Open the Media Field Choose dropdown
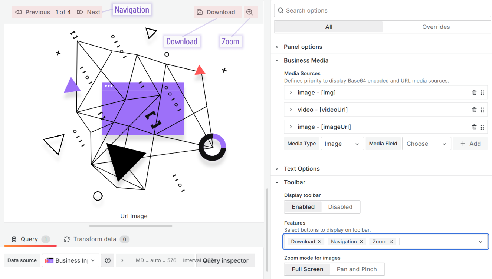The width and height of the screenshot is (492, 279). tap(426, 144)
